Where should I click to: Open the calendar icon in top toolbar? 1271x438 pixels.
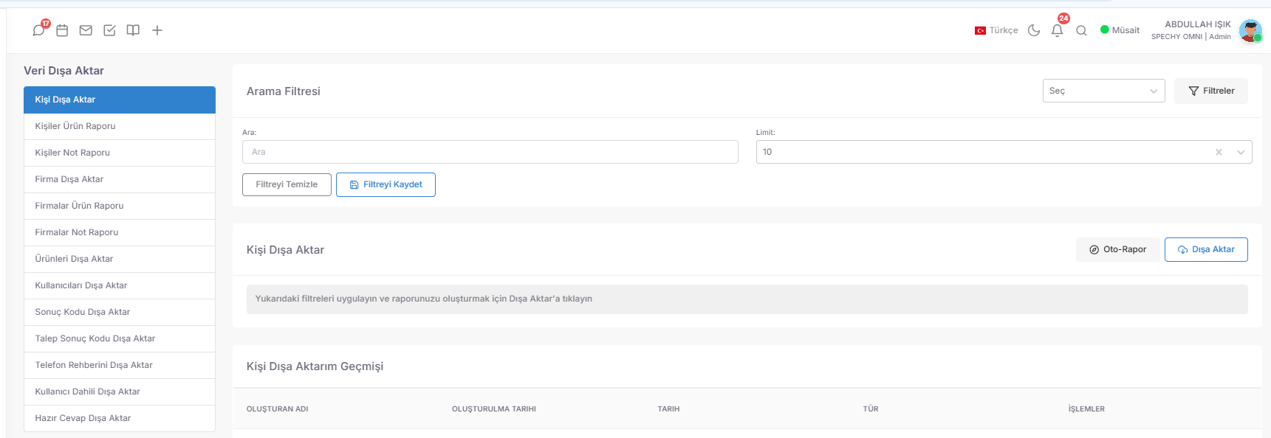click(62, 30)
